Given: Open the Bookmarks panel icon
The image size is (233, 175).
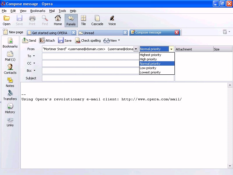Looking at the screenshot, I should point(10,41).
